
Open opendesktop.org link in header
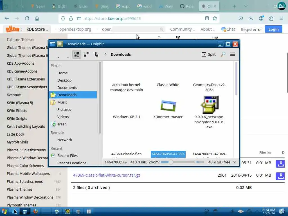pos(75,29)
